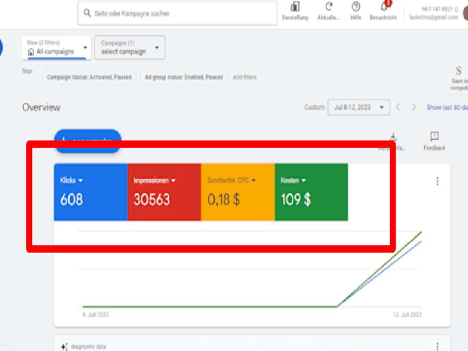Screen dimensions: 468x351
Task: Expand the Impressionen metric dropdown
Action: coord(174,181)
